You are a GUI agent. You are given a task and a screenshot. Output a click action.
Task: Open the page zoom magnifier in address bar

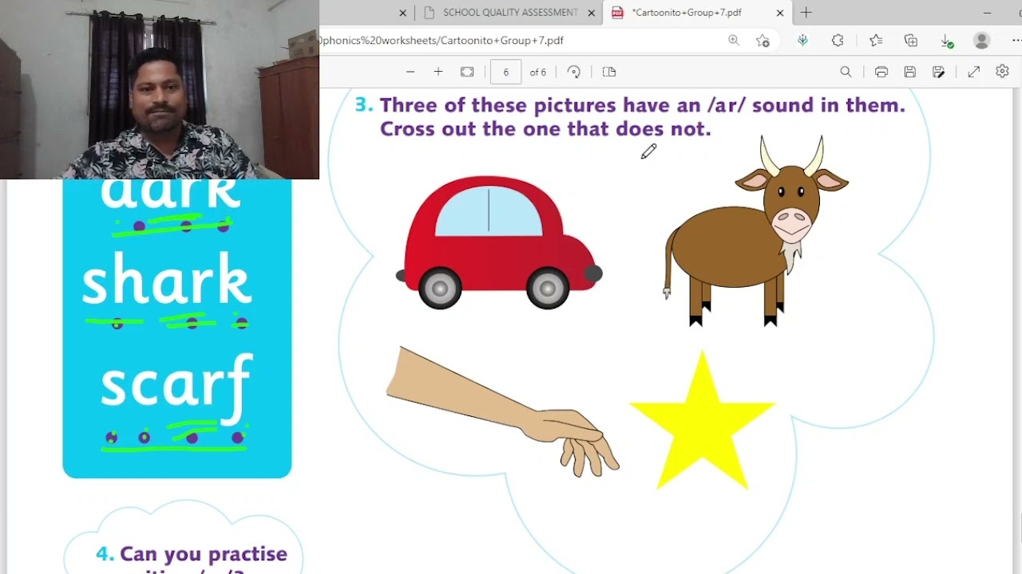(x=734, y=40)
